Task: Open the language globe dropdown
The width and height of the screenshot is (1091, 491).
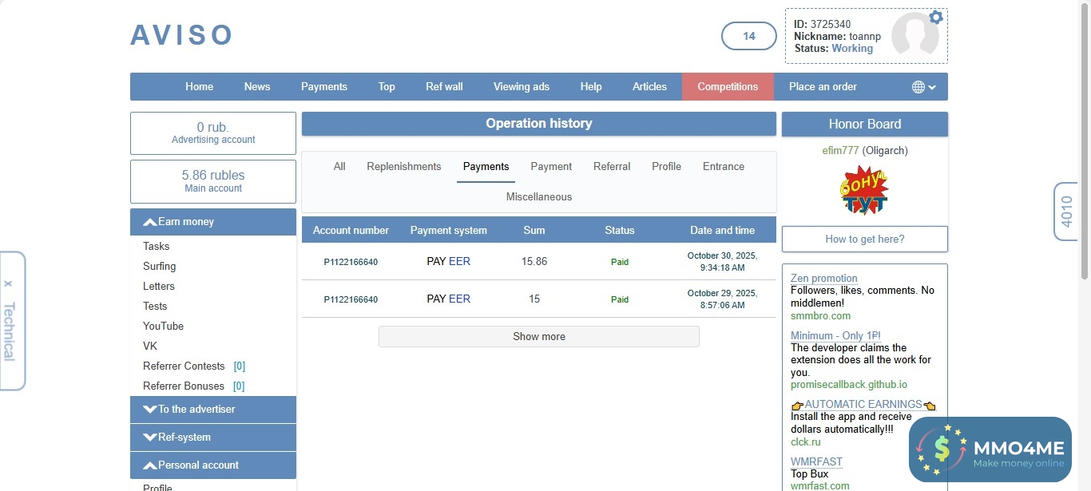Action: [924, 87]
